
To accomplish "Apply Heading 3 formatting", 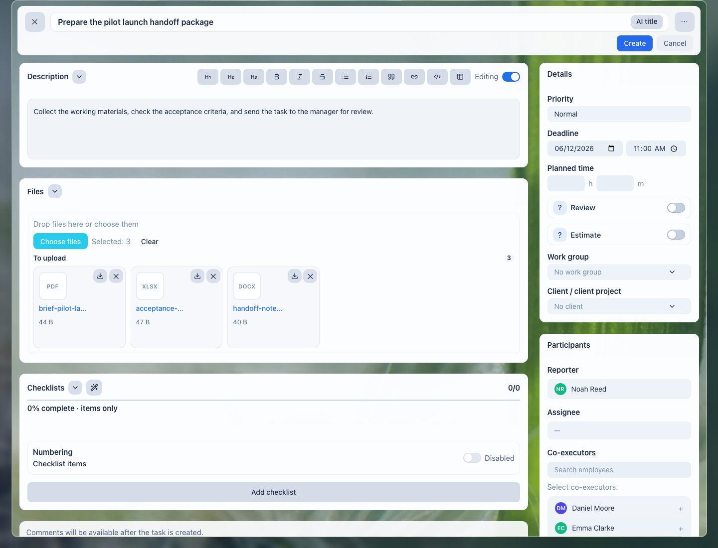I will point(254,77).
